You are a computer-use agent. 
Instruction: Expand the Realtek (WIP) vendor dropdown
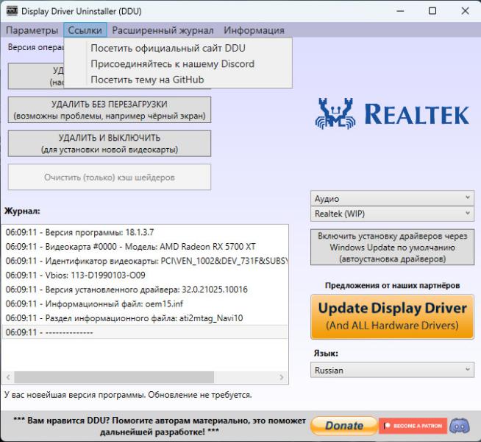(392, 213)
